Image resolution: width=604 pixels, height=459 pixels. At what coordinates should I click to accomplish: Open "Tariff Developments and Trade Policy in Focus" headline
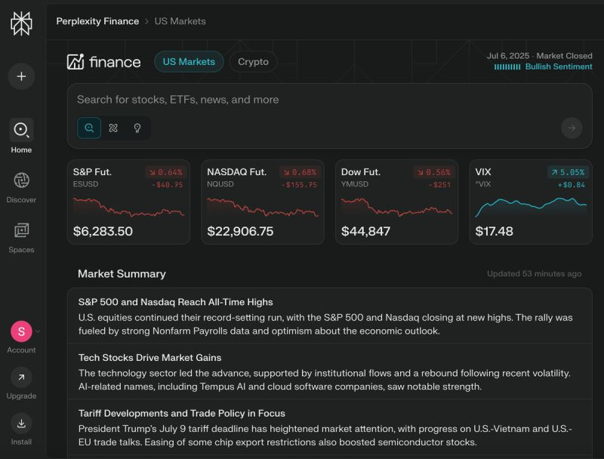click(182, 413)
